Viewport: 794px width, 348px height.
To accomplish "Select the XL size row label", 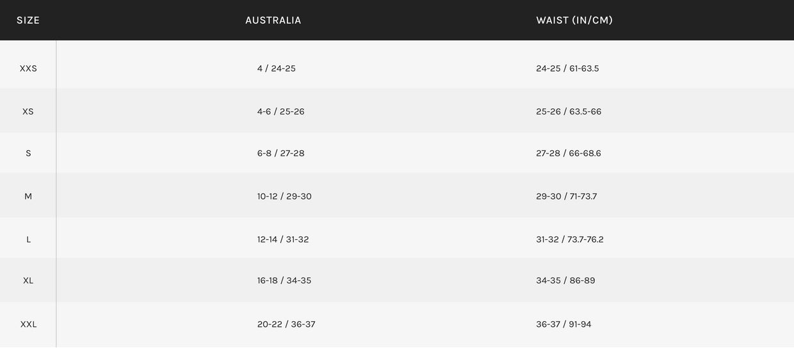I will tap(28, 281).
